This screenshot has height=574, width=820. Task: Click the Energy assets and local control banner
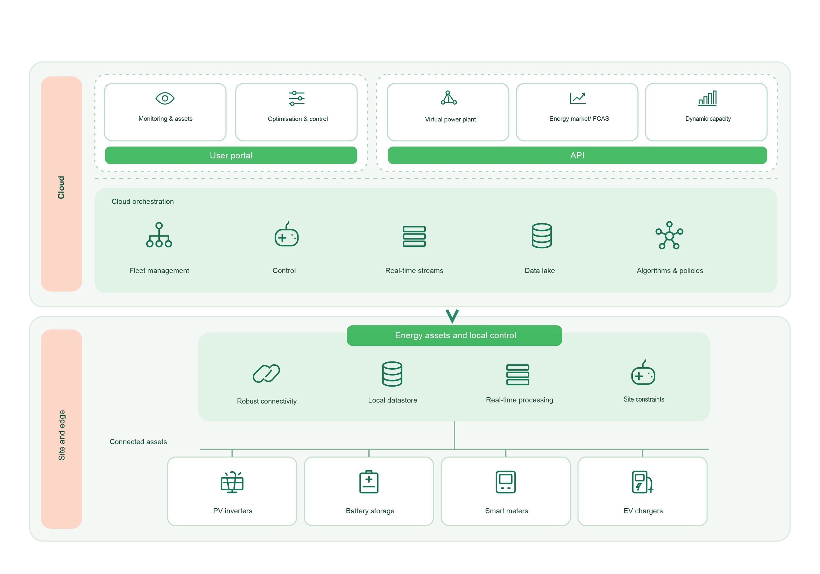pos(454,336)
